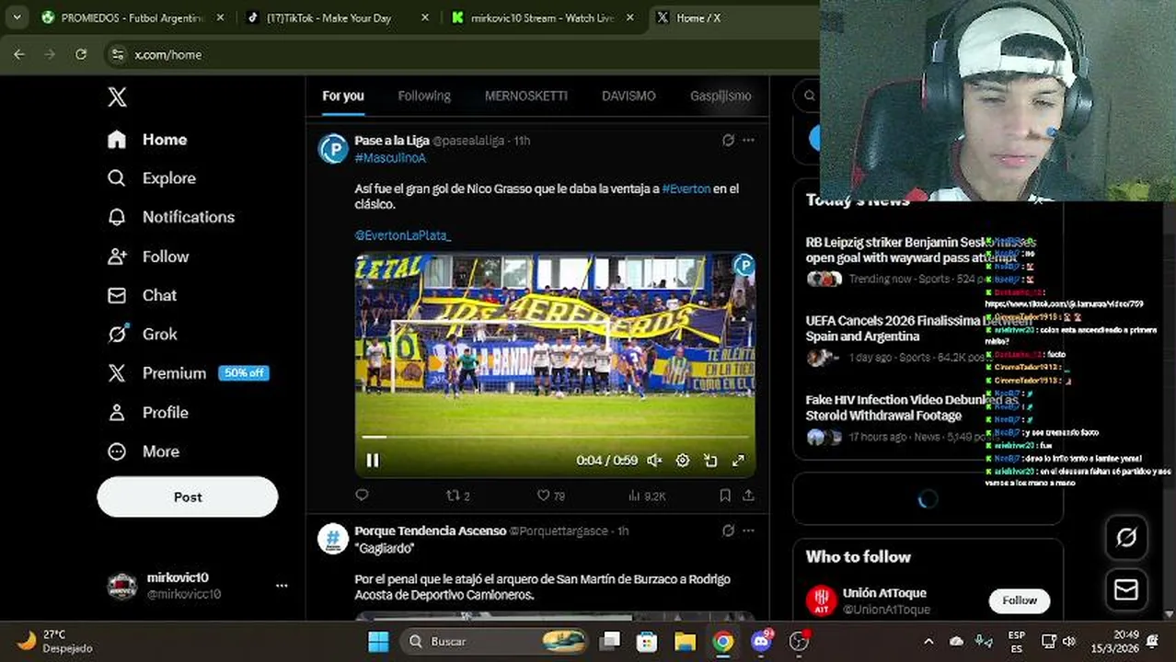Open Notifications bell item

pyautogui.click(x=171, y=217)
